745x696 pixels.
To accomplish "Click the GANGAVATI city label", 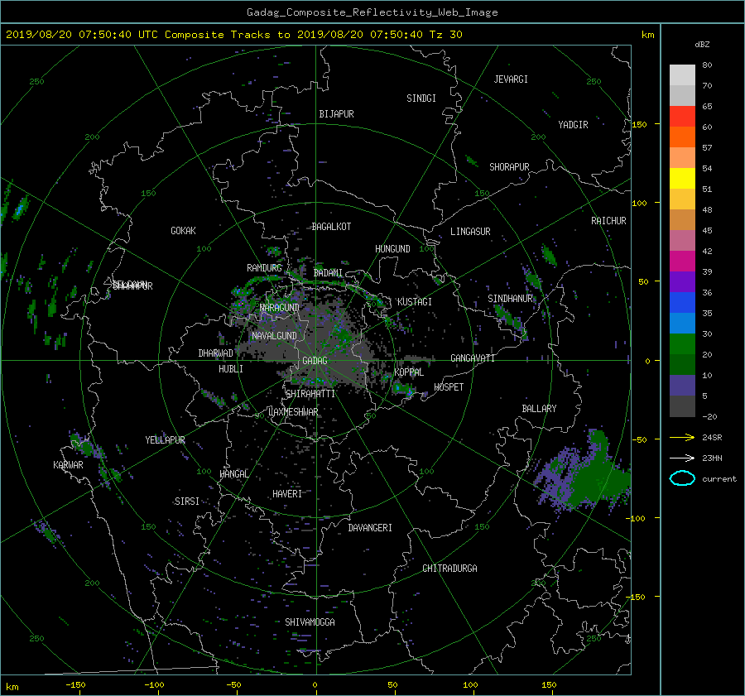I will pyautogui.click(x=473, y=358).
